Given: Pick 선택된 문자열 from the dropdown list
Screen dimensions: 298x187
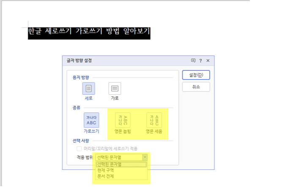Looking at the screenshot, I should click(x=121, y=164).
